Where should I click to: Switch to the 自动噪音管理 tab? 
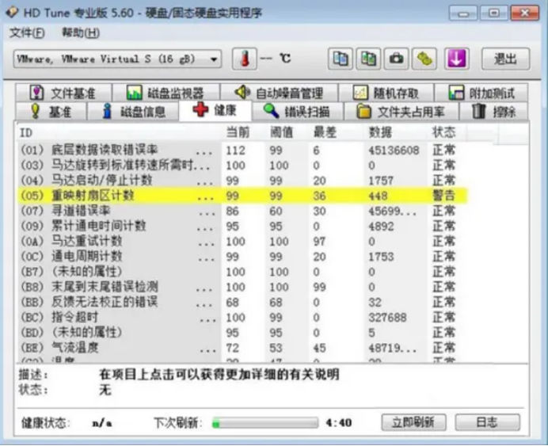(280, 93)
